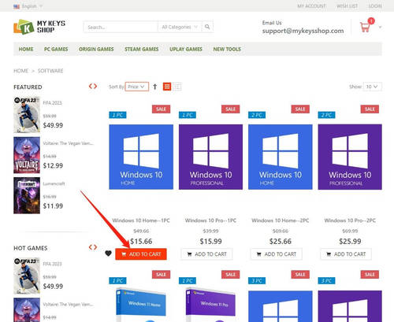The height and width of the screenshot is (322, 394).
Task: Open the HOME menu item
Action: [x=26, y=49]
